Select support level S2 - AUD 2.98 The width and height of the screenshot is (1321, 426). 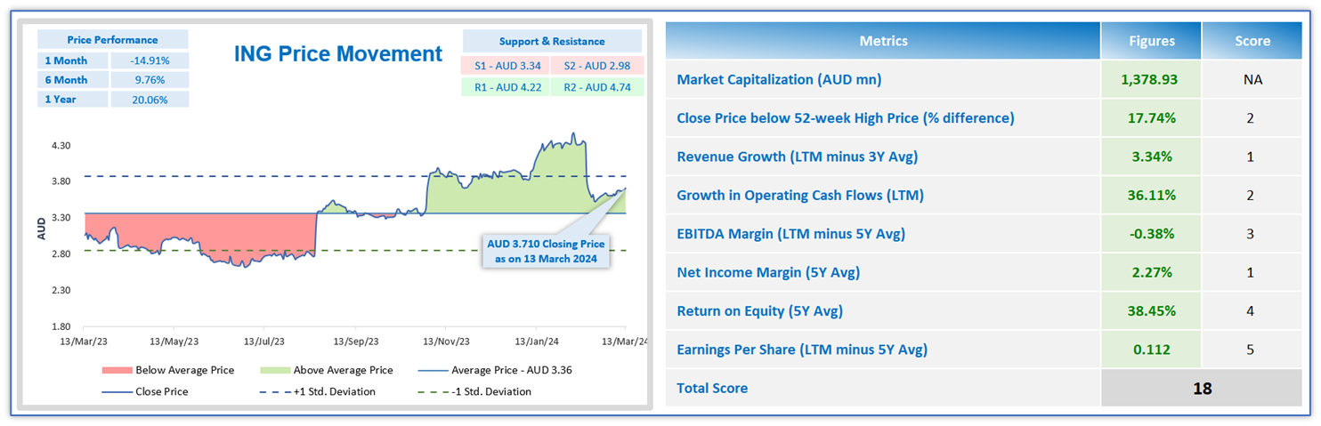point(596,65)
